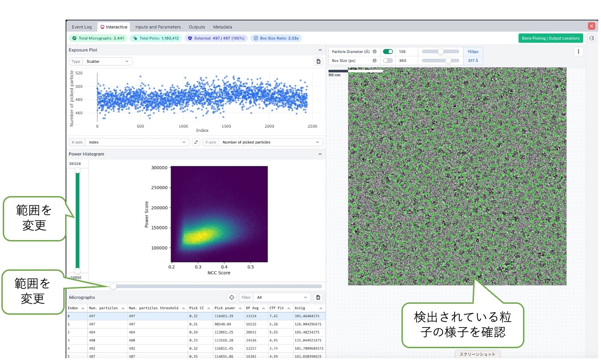Switch to the Interactive tab
The width and height of the screenshot is (601, 361).
(x=114, y=27)
